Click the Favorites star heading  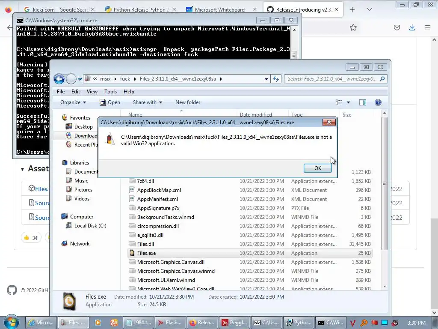point(80,118)
